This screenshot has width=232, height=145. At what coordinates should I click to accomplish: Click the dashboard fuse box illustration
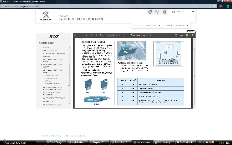132,51
